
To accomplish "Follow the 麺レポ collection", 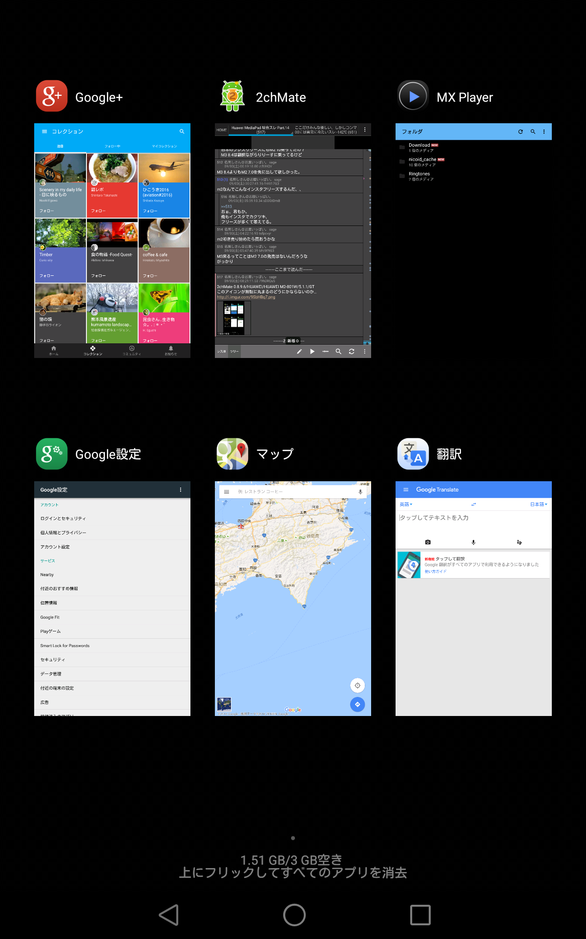I will (98, 211).
